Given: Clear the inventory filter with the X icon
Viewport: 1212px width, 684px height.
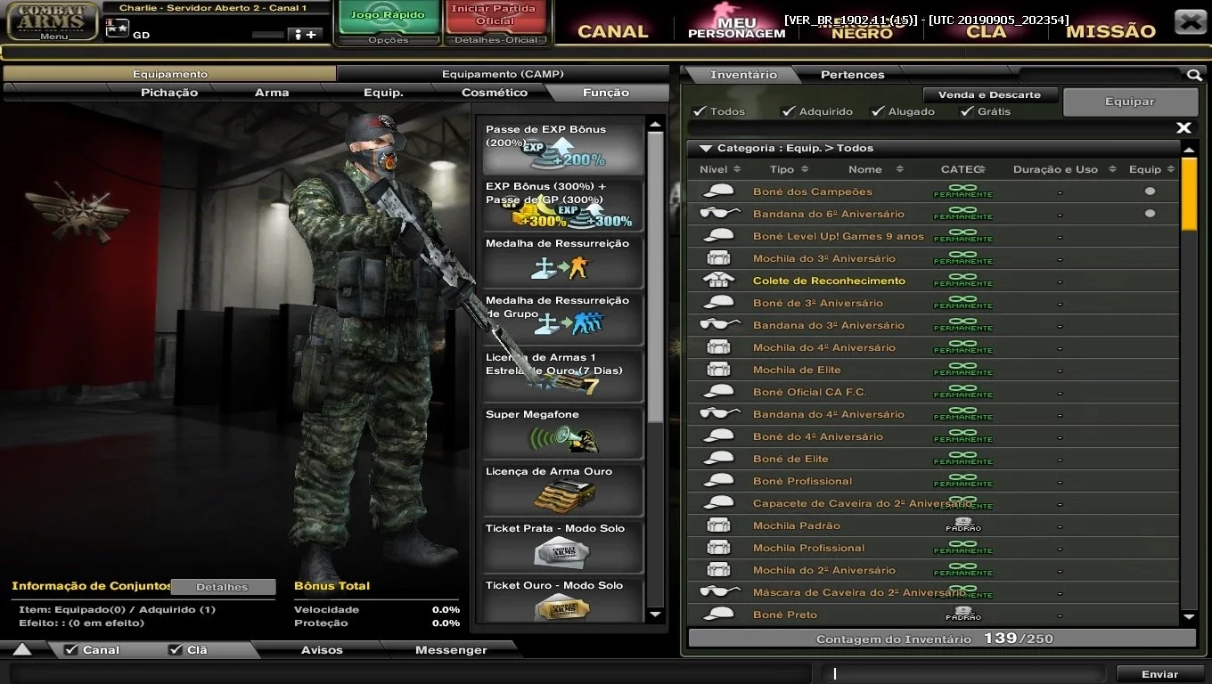Looking at the screenshot, I should 1183,128.
